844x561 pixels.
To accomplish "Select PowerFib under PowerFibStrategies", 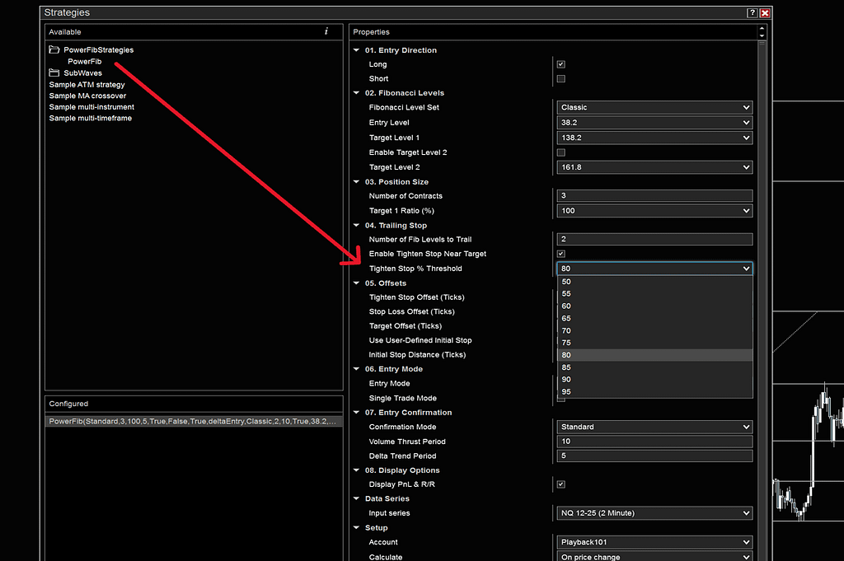I will pos(86,61).
